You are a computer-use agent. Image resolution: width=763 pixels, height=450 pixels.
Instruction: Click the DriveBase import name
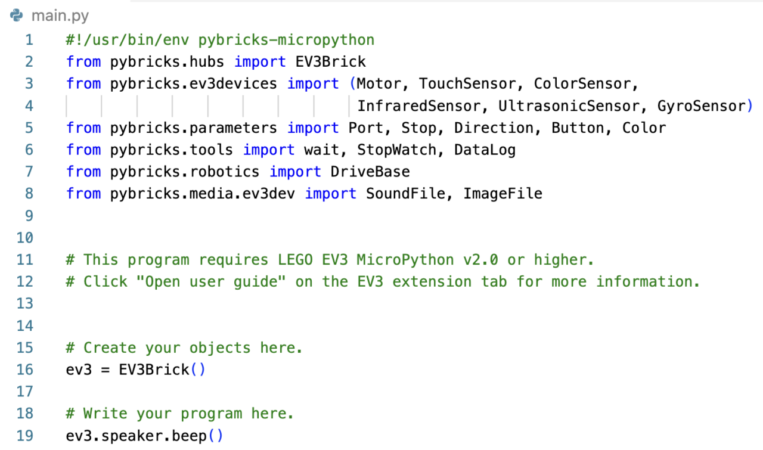[x=370, y=172]
